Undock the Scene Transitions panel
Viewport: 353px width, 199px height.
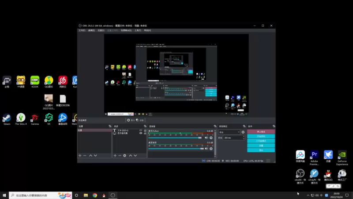[x=244, y=126]
